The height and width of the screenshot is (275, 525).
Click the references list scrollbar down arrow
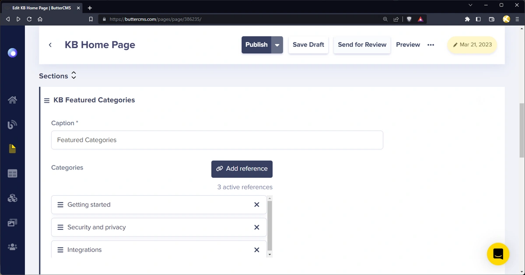269,254
